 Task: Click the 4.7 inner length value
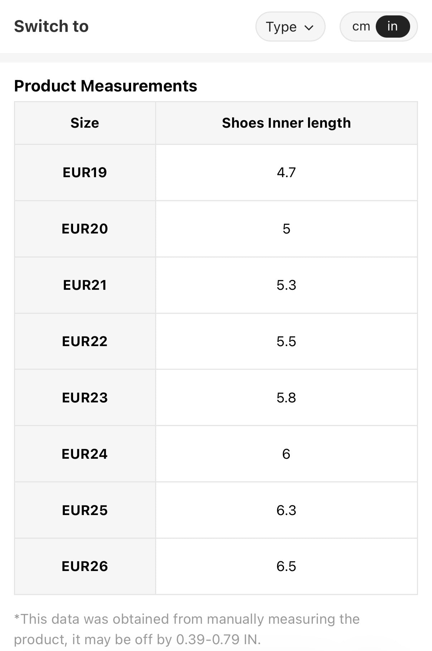[x=286, y=173]
